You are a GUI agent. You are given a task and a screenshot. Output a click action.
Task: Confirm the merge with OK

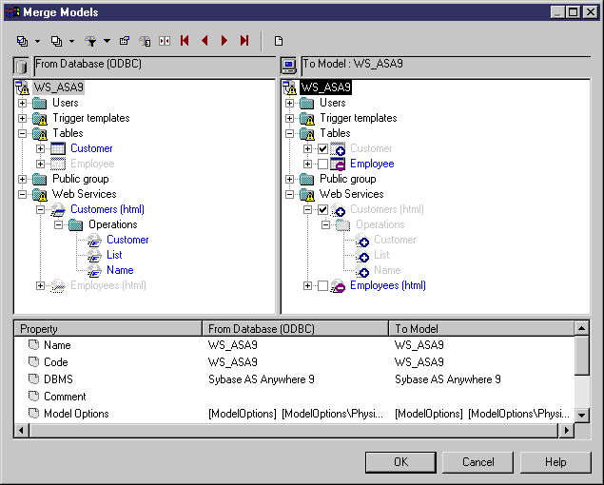400,462
